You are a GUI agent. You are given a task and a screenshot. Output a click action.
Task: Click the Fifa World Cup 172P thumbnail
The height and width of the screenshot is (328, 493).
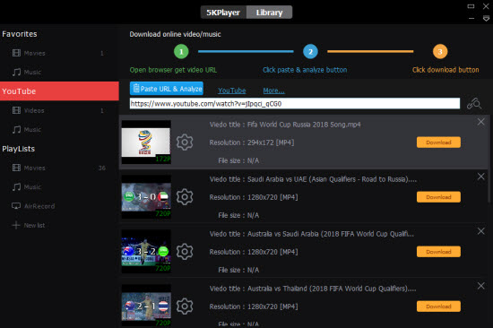coord(146,142)
